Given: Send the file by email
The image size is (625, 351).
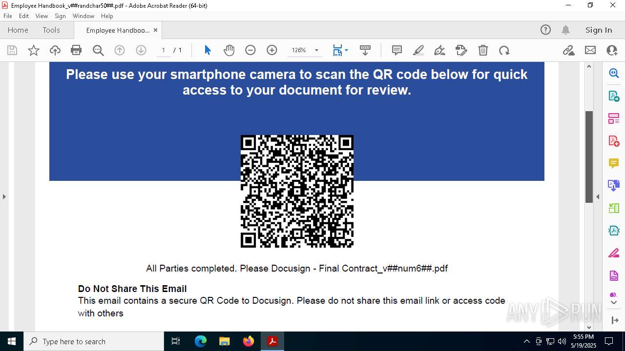Looking at the screenshot, I should [590, 50].
